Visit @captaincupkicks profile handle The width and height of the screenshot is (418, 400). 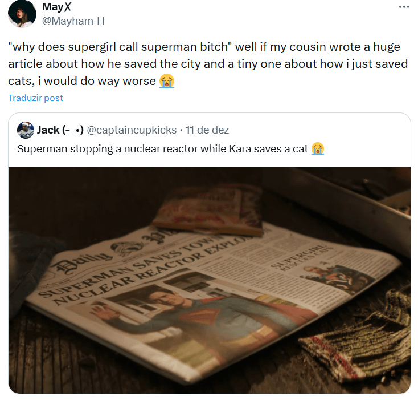point(132,130)
